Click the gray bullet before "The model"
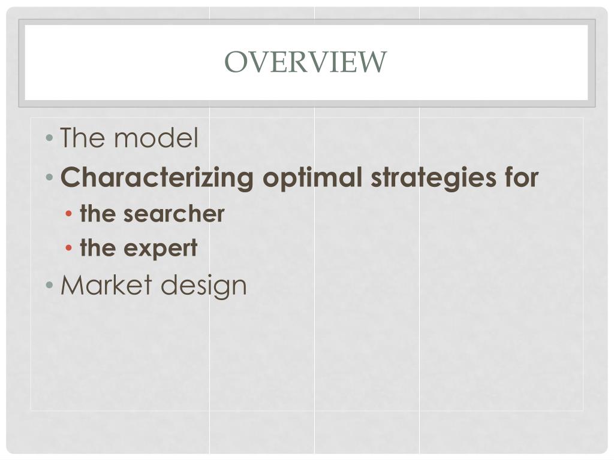This screenshot has width=614, height=460. pyautogui.click(x=49, y=138)
